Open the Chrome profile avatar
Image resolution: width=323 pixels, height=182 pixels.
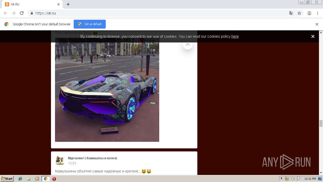(x=309, y=13)
